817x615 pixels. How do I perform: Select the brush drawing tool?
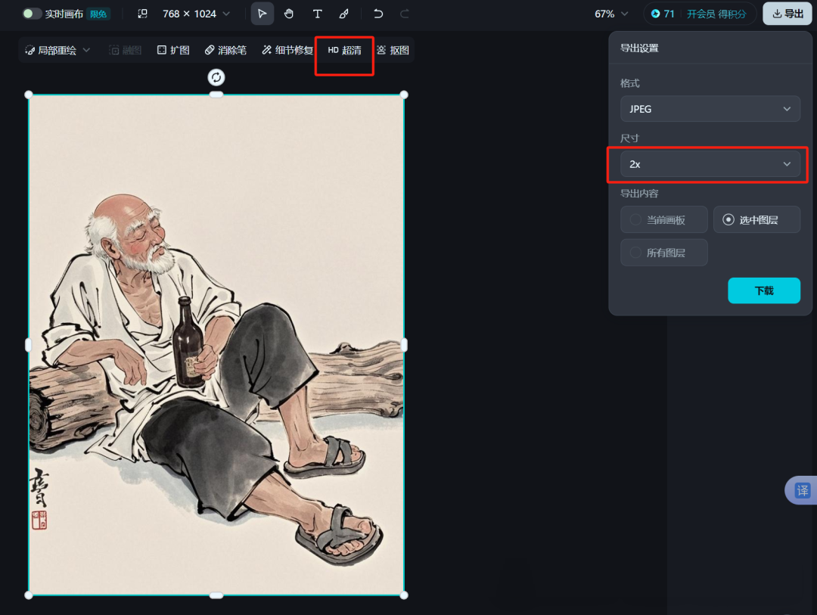point(344,14)
